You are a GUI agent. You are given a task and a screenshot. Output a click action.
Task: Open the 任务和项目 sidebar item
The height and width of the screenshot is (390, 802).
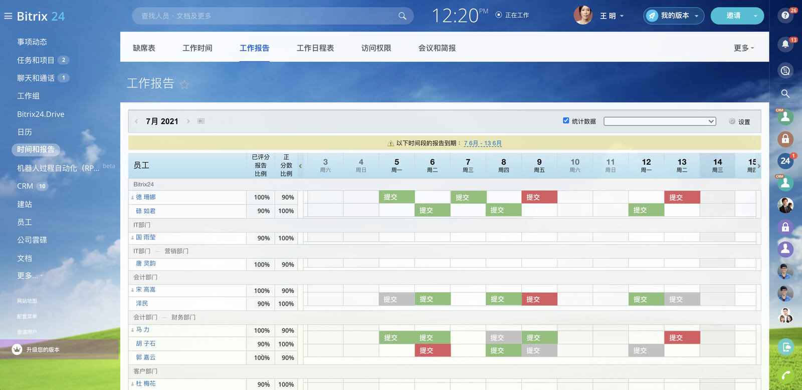36,60
